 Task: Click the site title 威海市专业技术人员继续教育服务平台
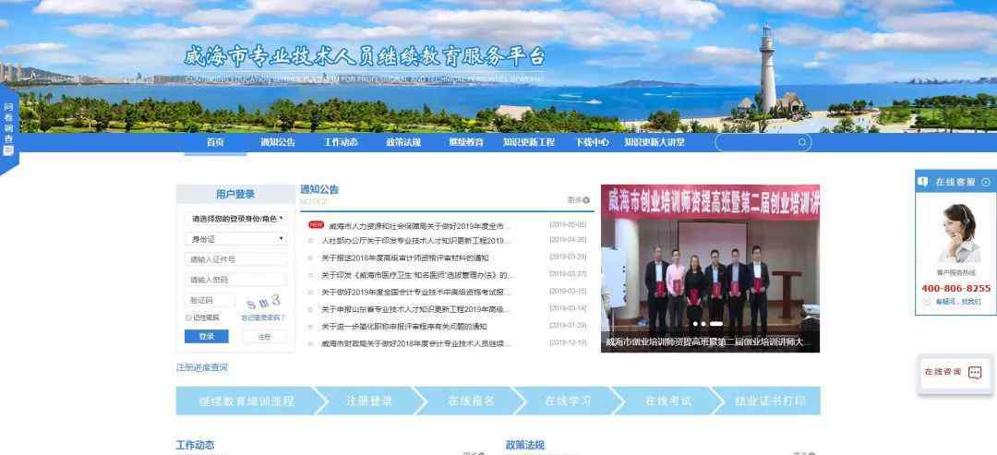point(365,56)
